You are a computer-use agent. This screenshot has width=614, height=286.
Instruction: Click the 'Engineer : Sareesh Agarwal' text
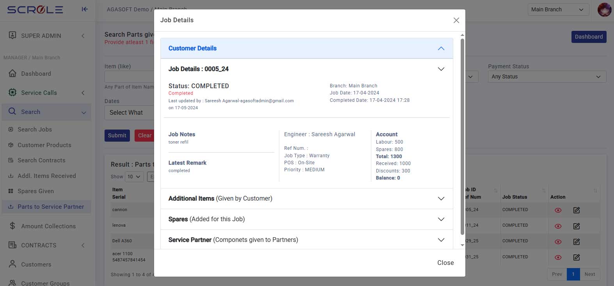click(x=319, y=134)
